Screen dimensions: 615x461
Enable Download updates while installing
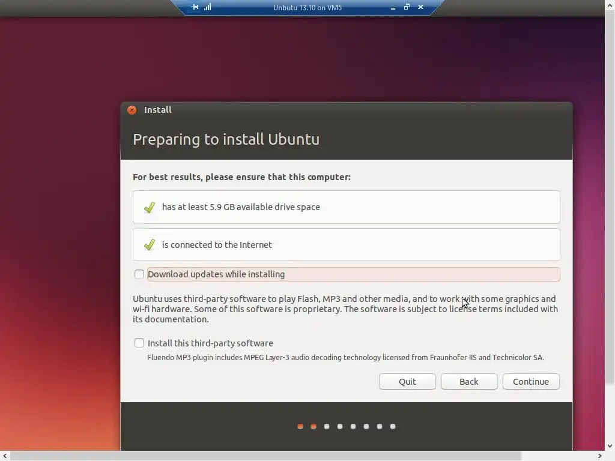[x=139, y=274]
